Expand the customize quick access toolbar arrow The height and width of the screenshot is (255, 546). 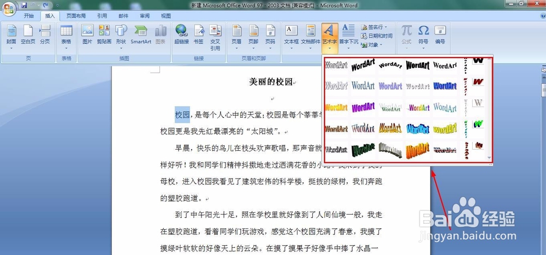click(57, 5)
